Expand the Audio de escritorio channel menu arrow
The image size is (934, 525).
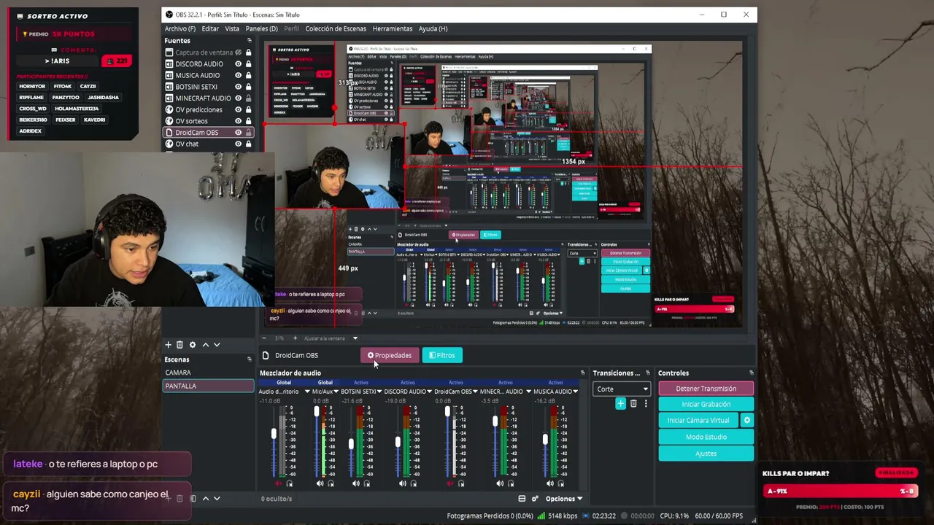pos(307,392)
